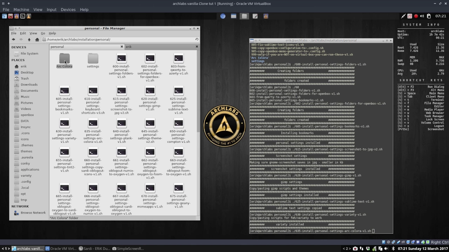Select 610-install-personal-settings-keyboard-shortcuts script icon
Image resolution: width=449 pixels, height=252 pixels.
coord(93,91)
